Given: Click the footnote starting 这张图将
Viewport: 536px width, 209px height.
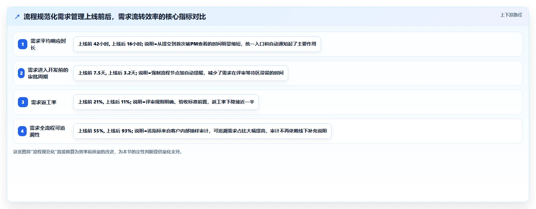Looking at the screenshot, I should (99, 152).
